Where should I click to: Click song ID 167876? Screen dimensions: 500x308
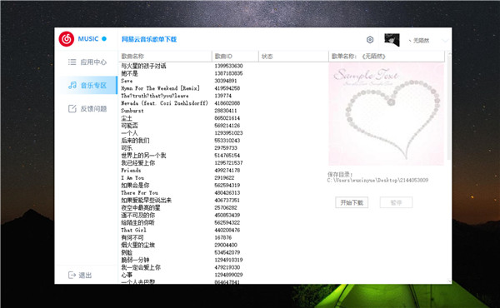coord(222,237)
